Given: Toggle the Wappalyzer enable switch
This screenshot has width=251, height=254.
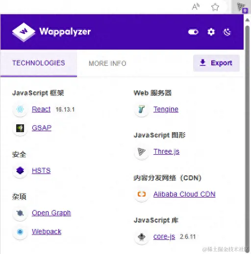Looking at the screenshot, I should point(193,32).
